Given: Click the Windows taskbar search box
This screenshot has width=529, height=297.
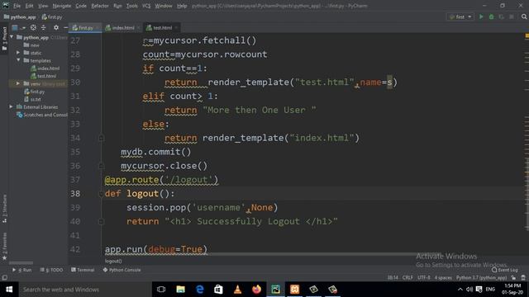Looking at the screenshot, I should pyautogui.click(x=85, y=290).
